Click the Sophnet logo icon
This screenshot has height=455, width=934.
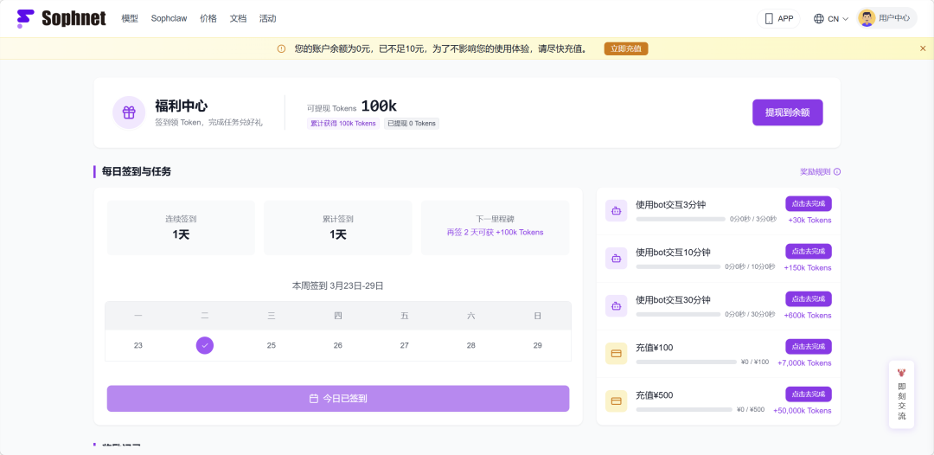click(x=26, y=18)
